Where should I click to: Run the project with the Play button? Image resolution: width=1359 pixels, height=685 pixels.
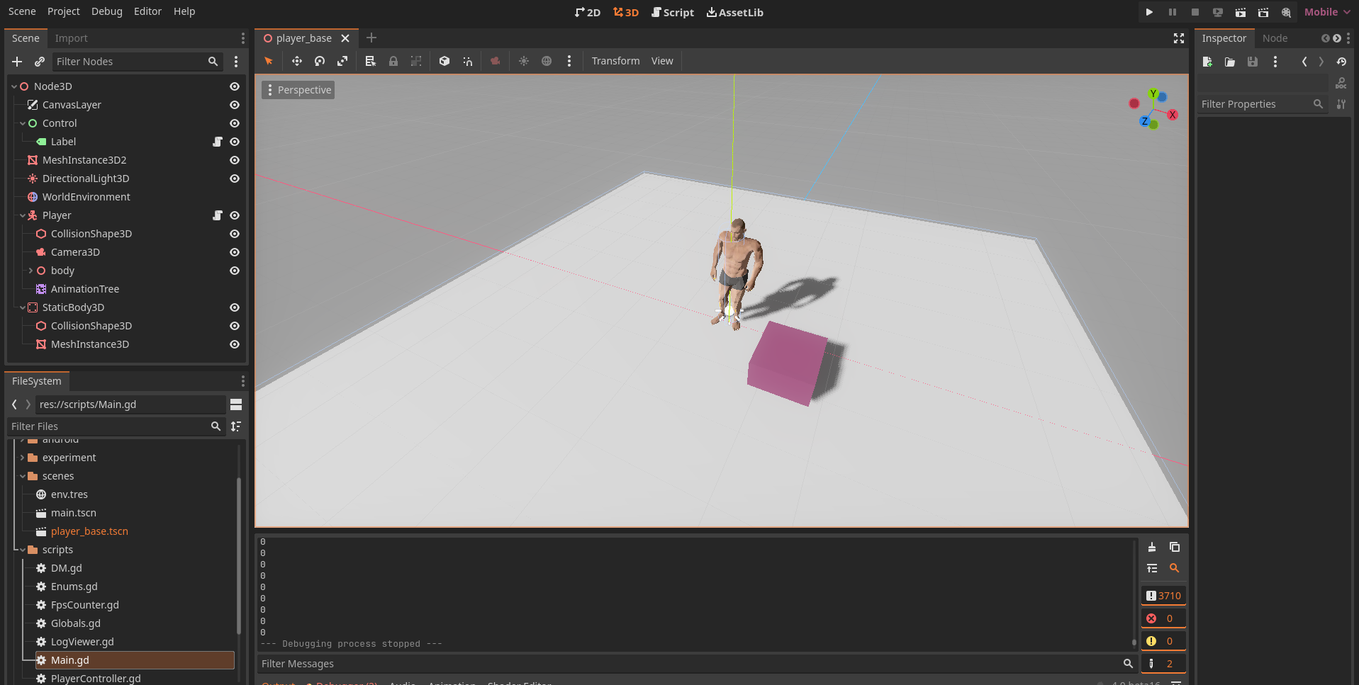1149,12
